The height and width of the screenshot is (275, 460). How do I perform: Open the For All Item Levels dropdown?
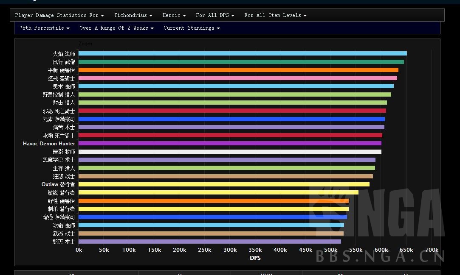coord(275,15)
